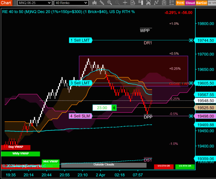Click the US RTH OR green label

coord(185,166)
